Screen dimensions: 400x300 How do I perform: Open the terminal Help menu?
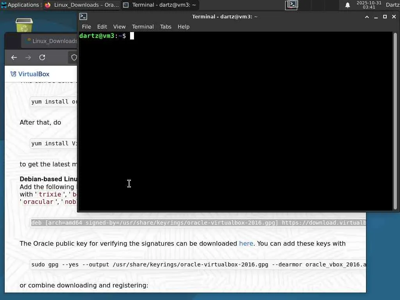(x=184, y=27)
